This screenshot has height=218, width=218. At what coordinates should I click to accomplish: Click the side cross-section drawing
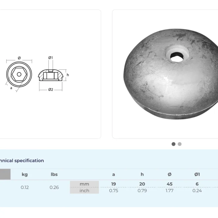click(51, 75)
